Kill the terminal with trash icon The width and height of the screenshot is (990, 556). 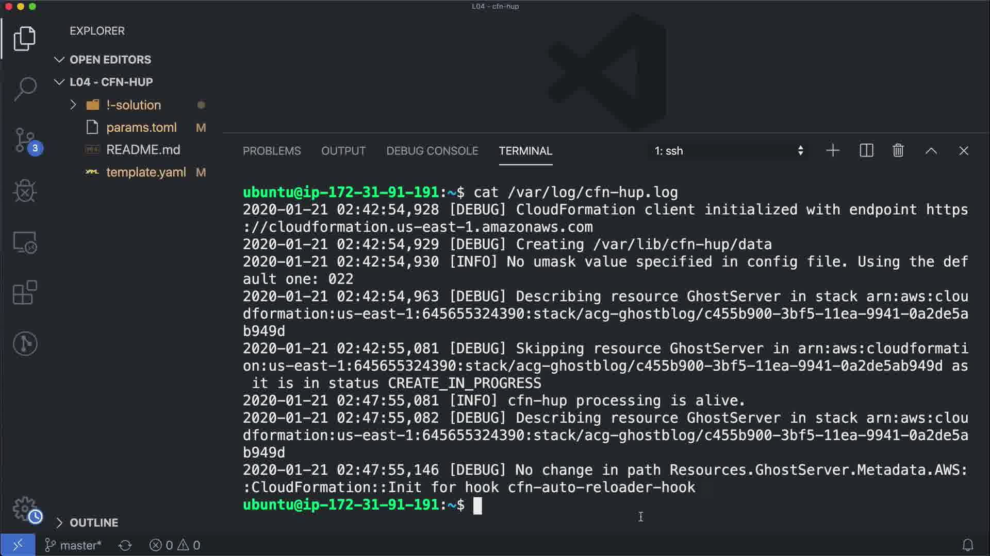point(898,151)
